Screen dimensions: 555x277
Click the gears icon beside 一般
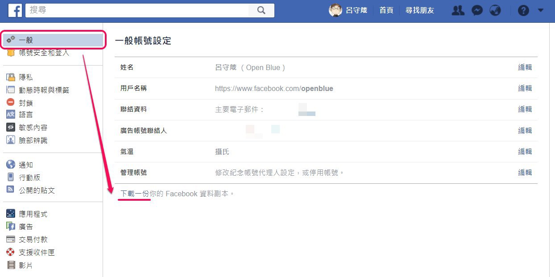pyautogui.click(x=11, y=40)
